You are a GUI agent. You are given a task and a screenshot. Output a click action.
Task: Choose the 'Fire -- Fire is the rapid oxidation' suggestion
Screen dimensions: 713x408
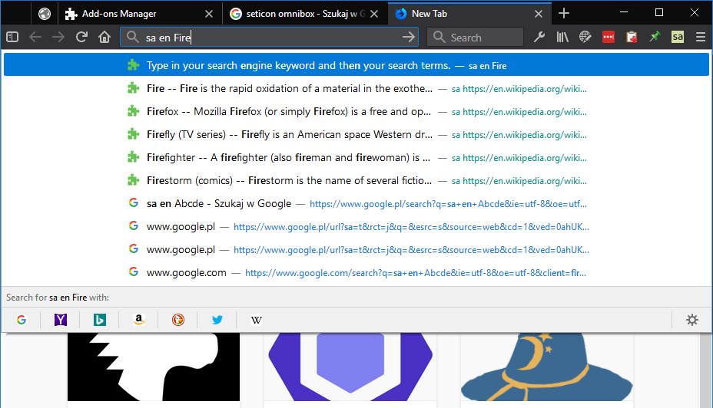tap(356, 88)
